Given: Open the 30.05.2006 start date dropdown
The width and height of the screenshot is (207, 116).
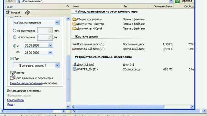Looking at the screenshot, I should [x=50, y=45].
